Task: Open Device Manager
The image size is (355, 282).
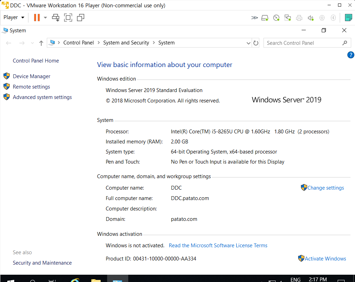Action: click(32, 76)
